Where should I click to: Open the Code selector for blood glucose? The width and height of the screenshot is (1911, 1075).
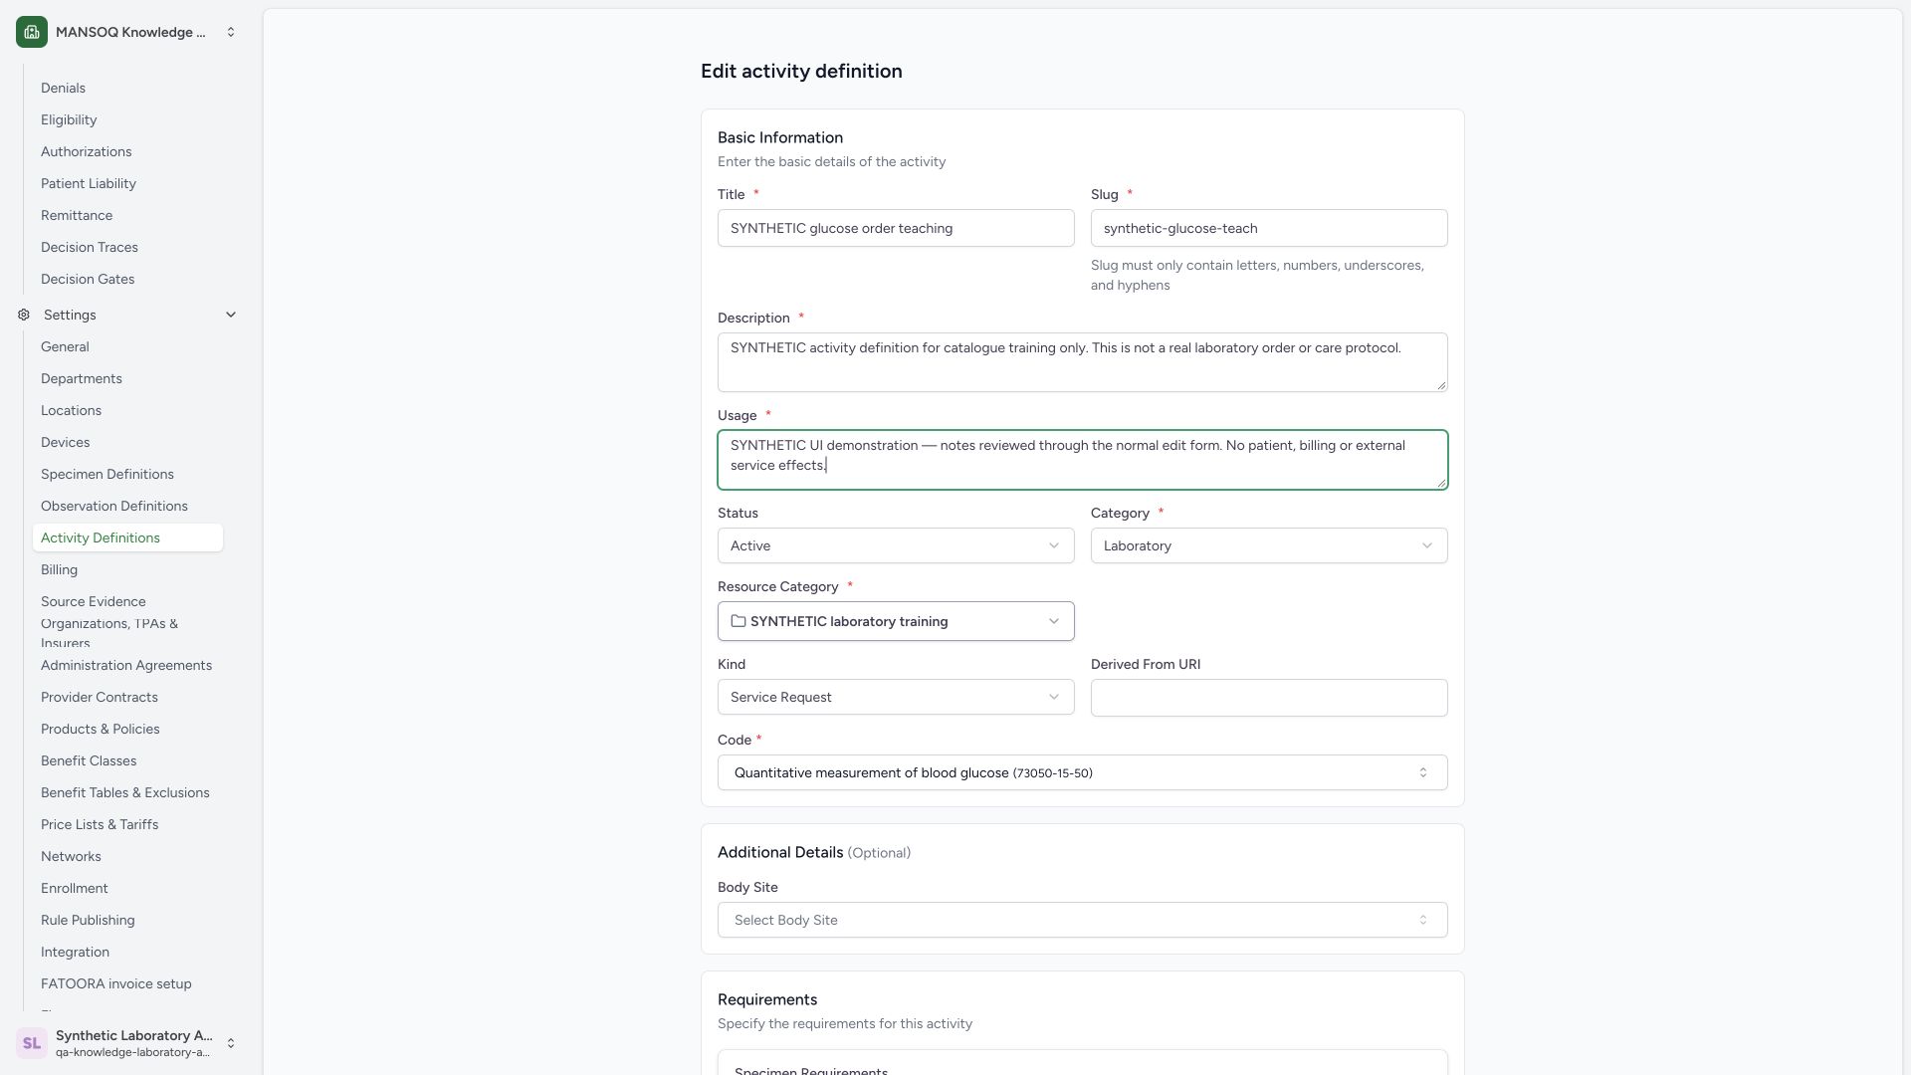tap(1083, 772)
